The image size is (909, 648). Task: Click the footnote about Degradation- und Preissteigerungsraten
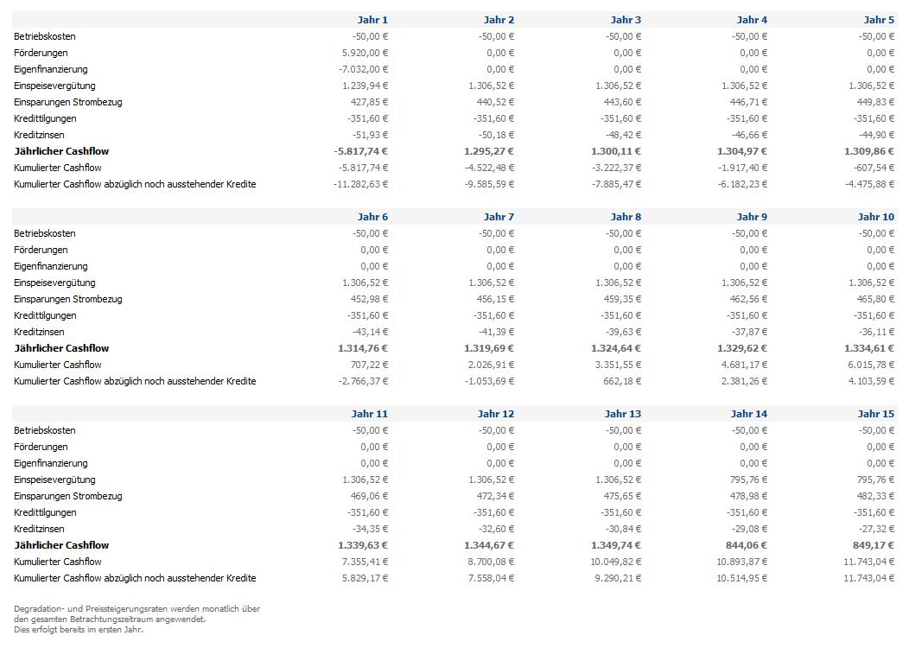tap(137, 619)
